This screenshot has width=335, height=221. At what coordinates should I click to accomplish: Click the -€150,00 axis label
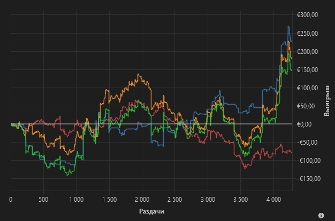click(309, 178)
